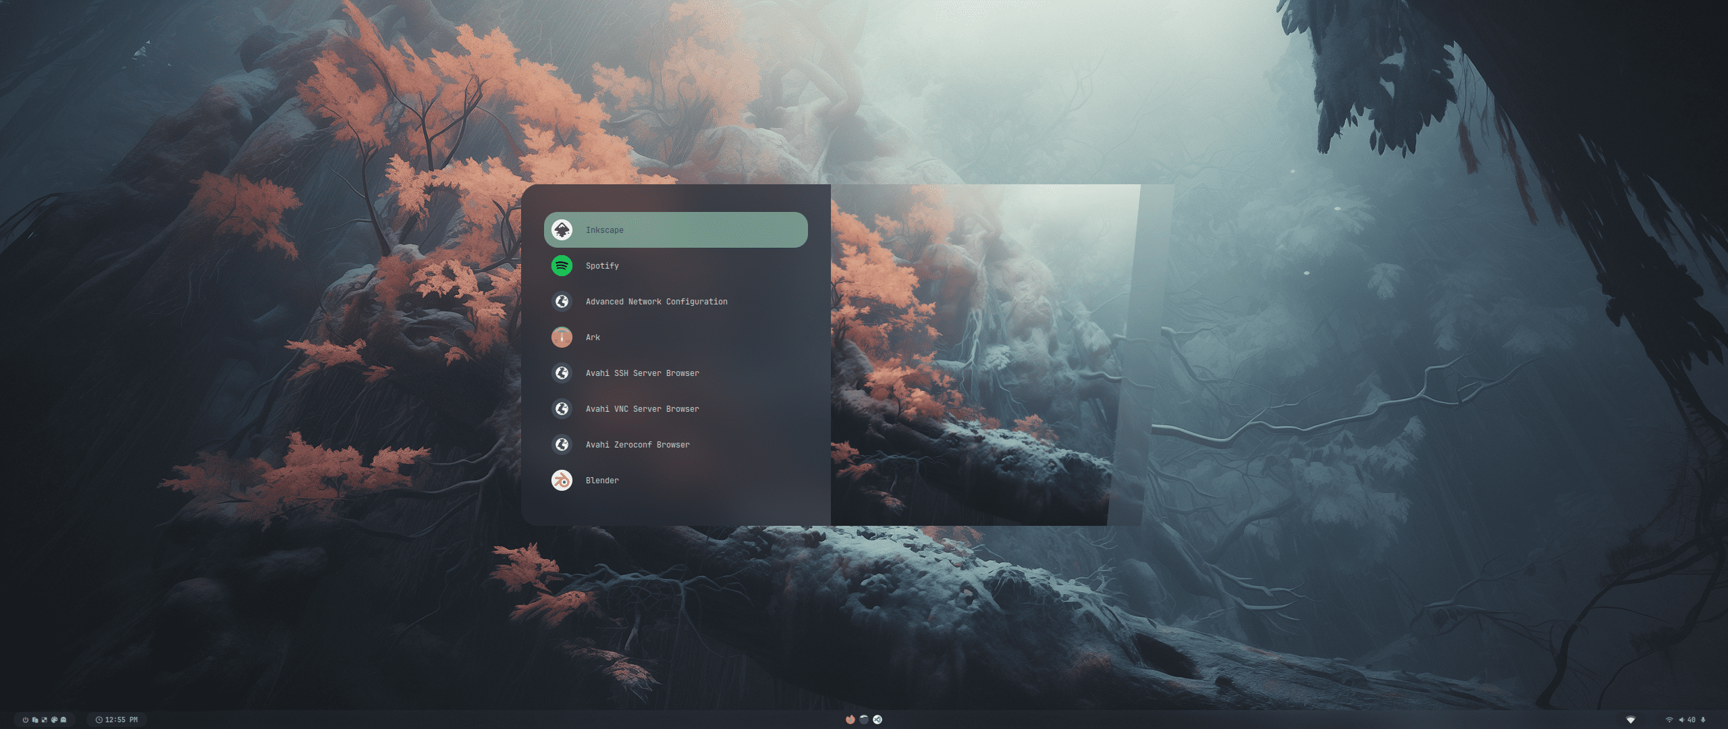Open the clipboard icon in the bar

click(x=35, y=720)
